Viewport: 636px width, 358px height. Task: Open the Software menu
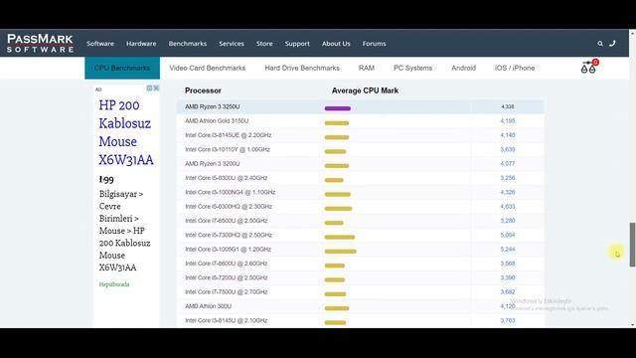tap(100, 44)
